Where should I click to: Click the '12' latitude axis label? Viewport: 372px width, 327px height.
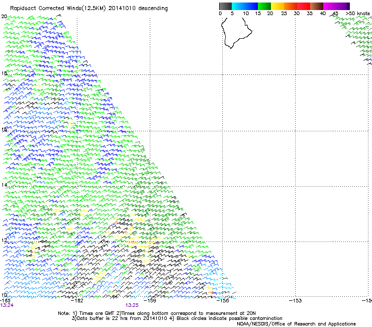(x=4, y=240)
